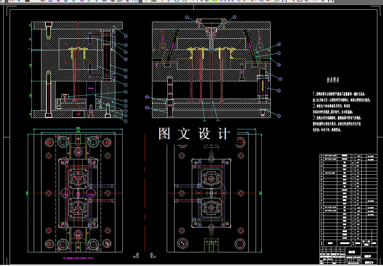Select the 150 height dimension text

point(30,66)
